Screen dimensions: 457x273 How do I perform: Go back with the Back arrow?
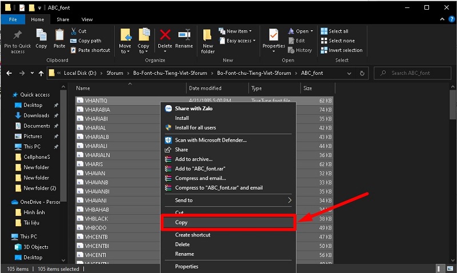(x=9, y=73)
